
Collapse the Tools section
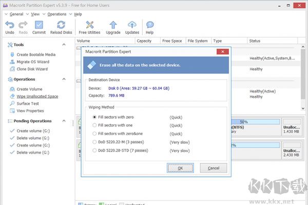[x=64, y=45]
